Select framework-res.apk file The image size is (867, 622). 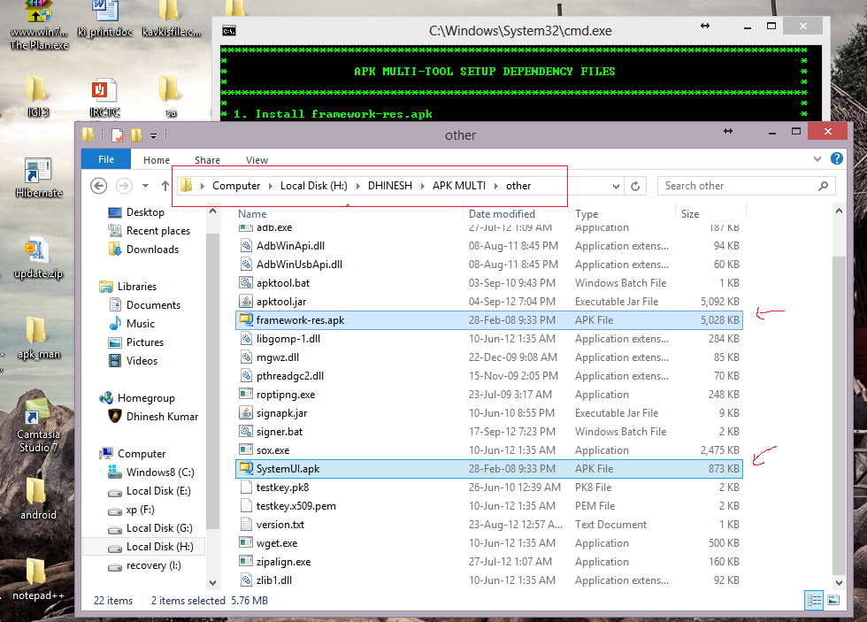(488, 320)
